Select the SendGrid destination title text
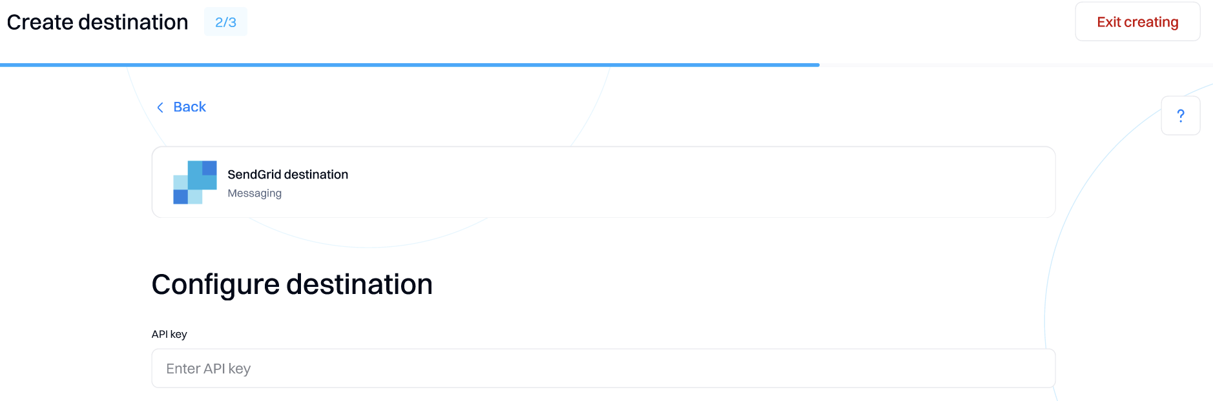Viewport: 1213px width, 401px height. [x=287, y=175]
